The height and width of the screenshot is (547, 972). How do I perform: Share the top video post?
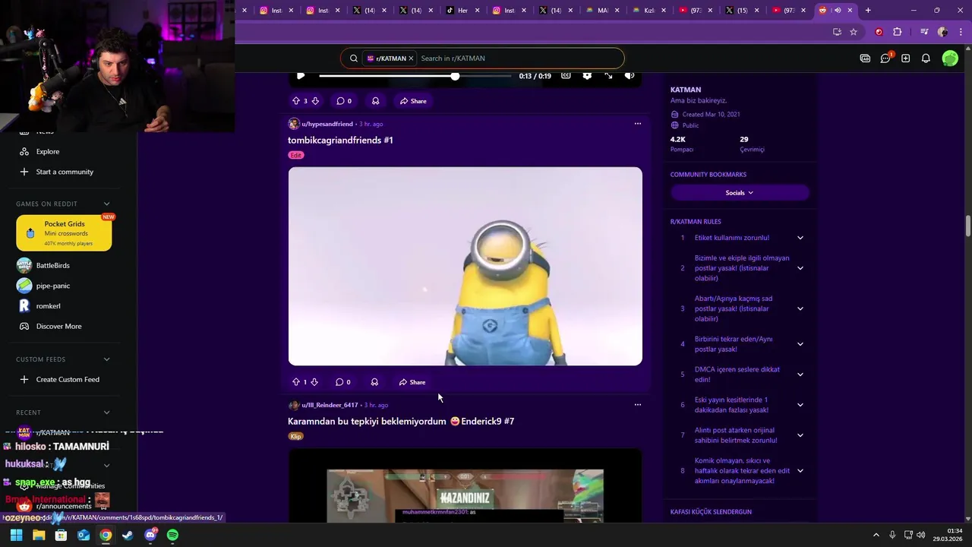tap(413, 101)
